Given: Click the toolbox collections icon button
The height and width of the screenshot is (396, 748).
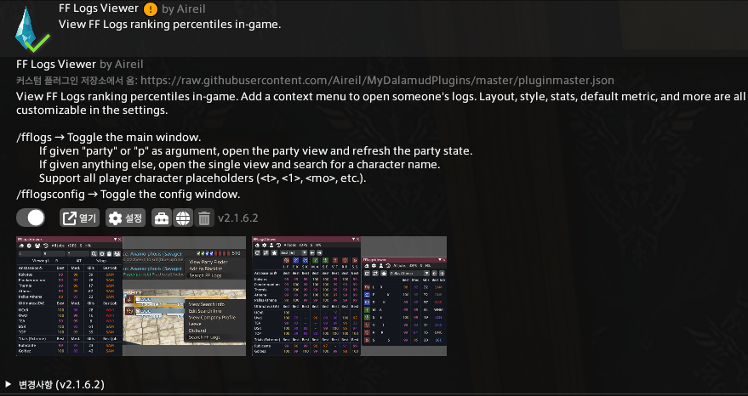Looking at the screenshot, I should [162, 218].
